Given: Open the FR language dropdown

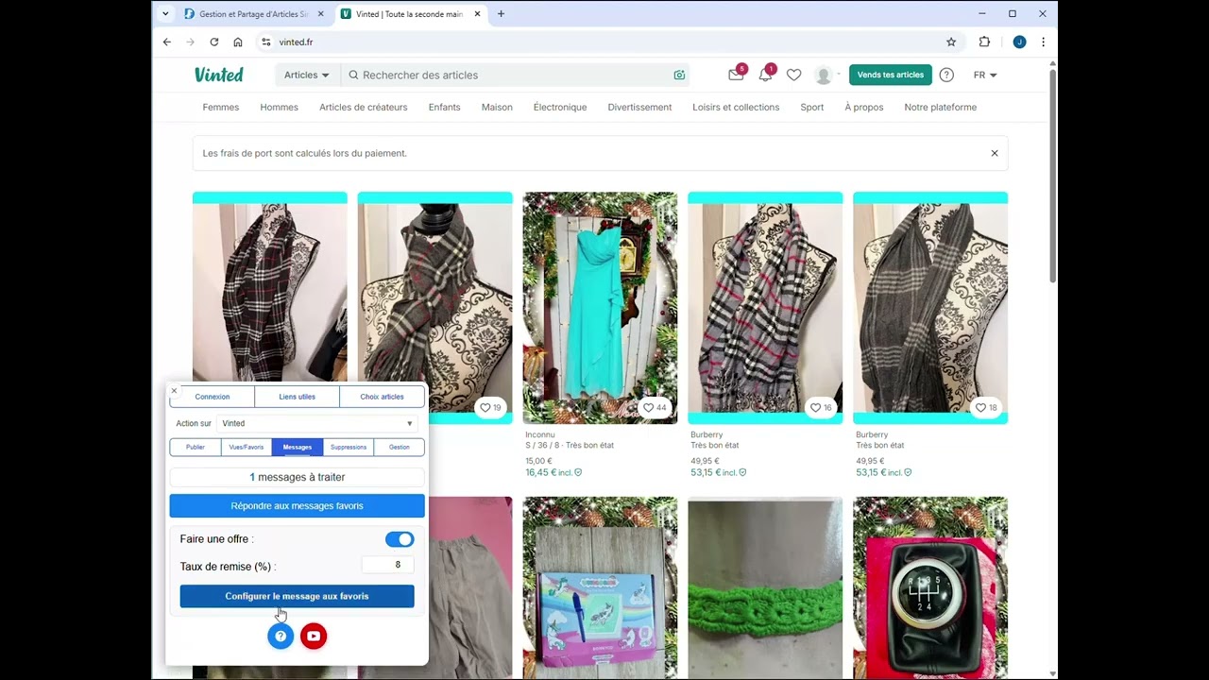Looking at the screenshot, I should pyautogui.click(x=985, y=75).
